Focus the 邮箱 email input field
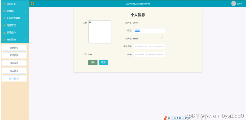Viewport: 248px width, 121px height. tap(149, 54)
